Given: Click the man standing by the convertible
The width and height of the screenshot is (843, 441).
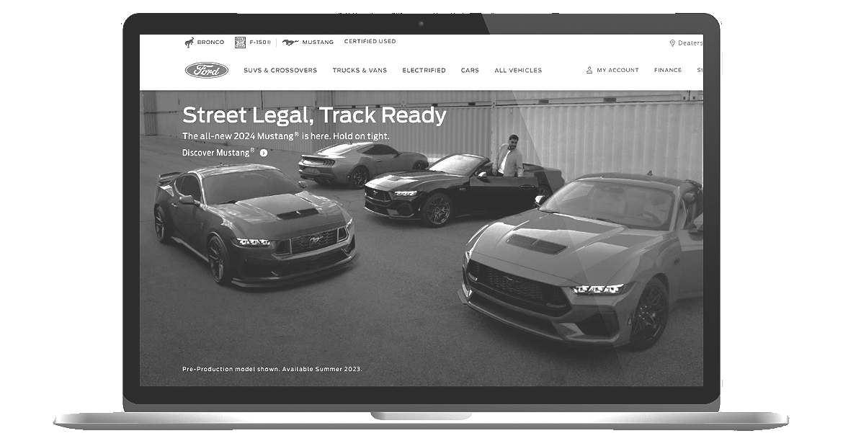Looking at the screenshot, I should [509, 156].
